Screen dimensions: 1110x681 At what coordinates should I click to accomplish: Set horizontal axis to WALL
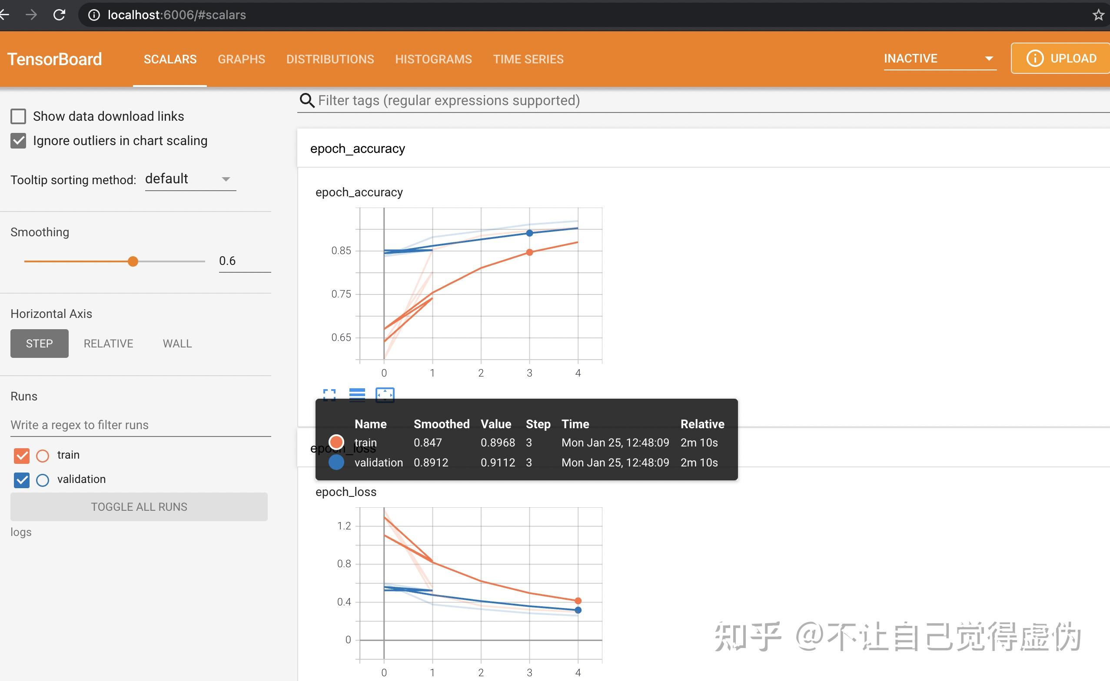coord(177,343)
